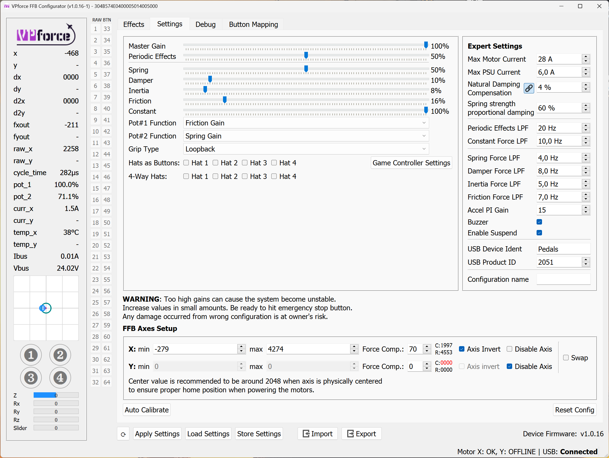
Task: Enable Hat 1 under Hats as Buttons
Action: 186,163
